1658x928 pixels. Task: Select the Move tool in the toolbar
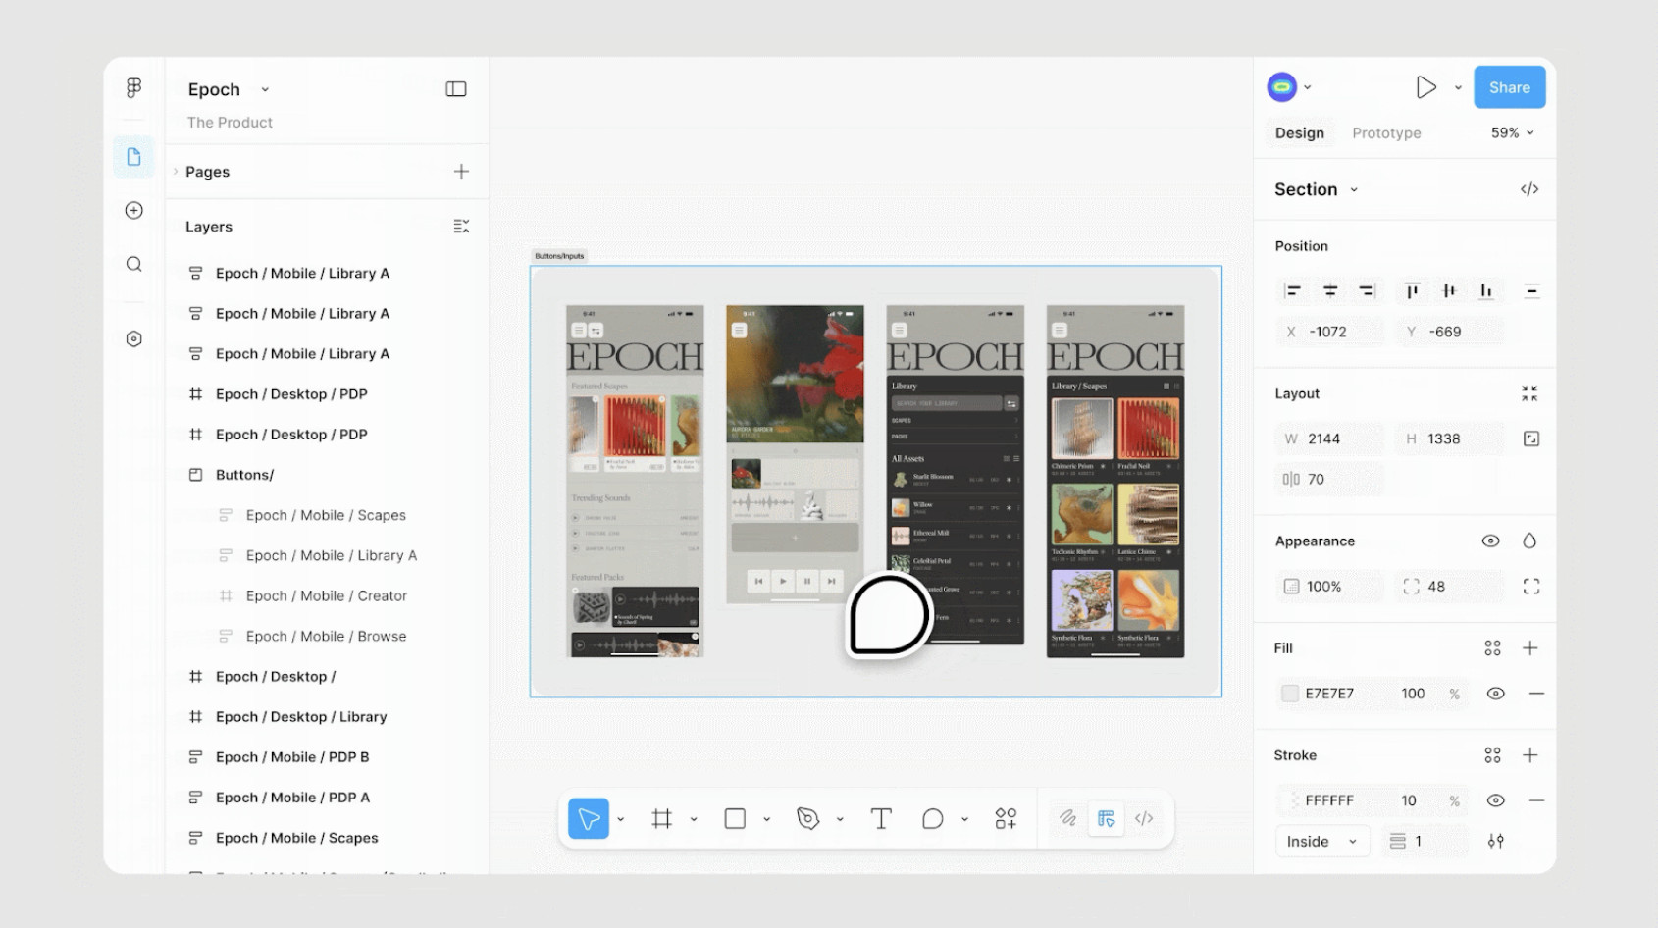587,817
